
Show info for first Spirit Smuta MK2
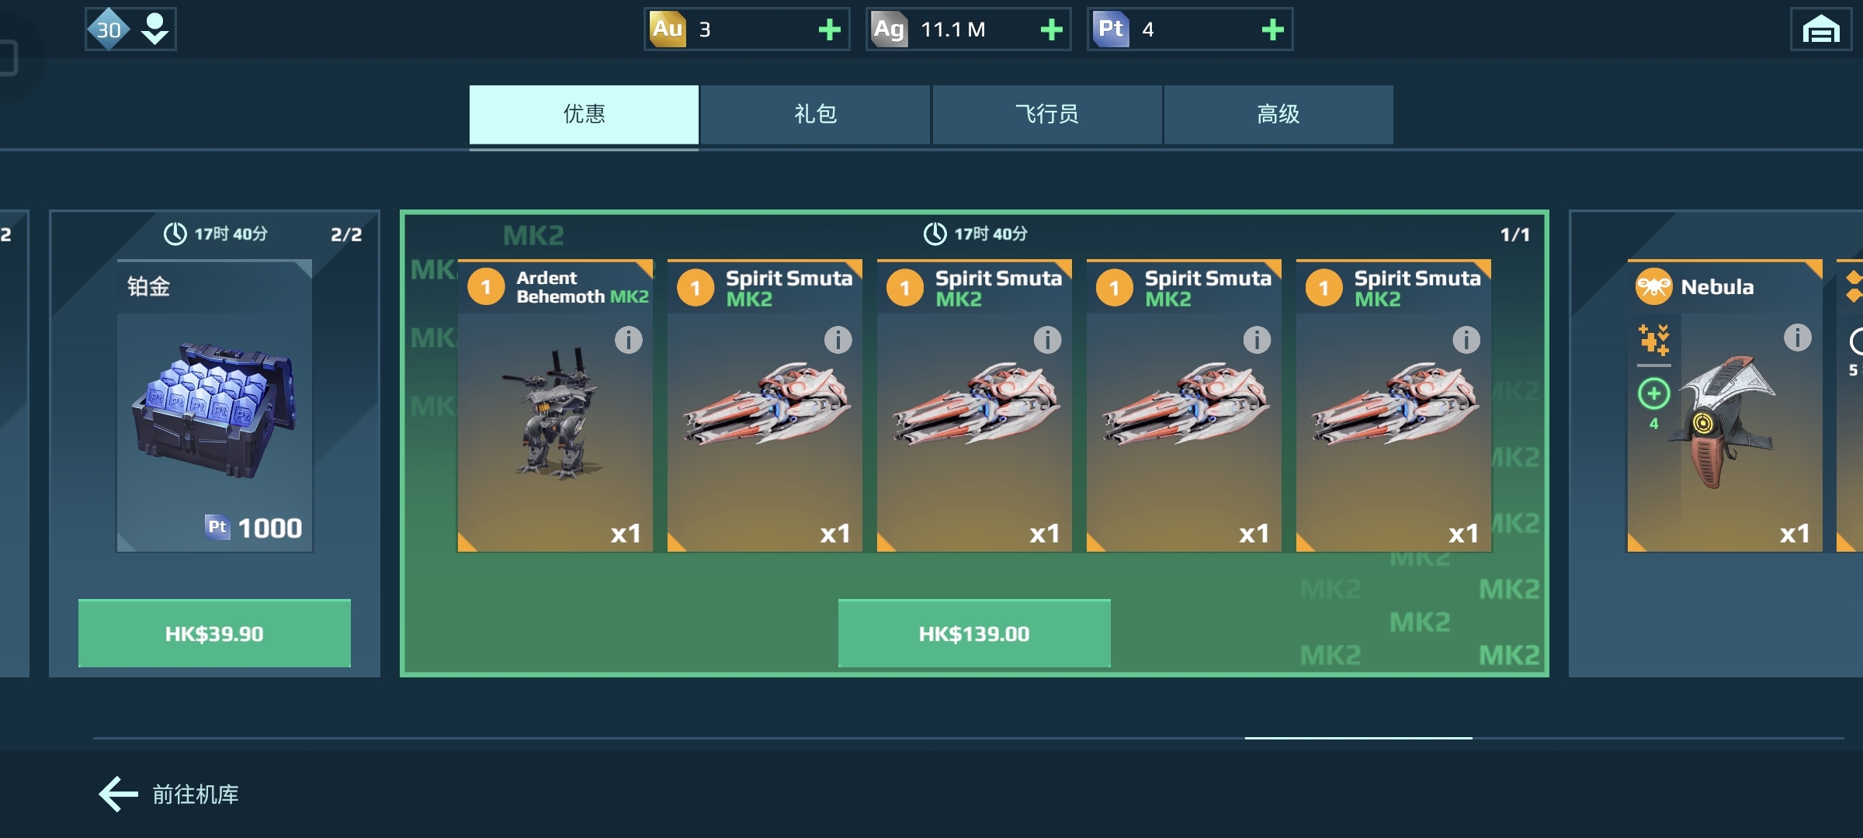point(838,339)
